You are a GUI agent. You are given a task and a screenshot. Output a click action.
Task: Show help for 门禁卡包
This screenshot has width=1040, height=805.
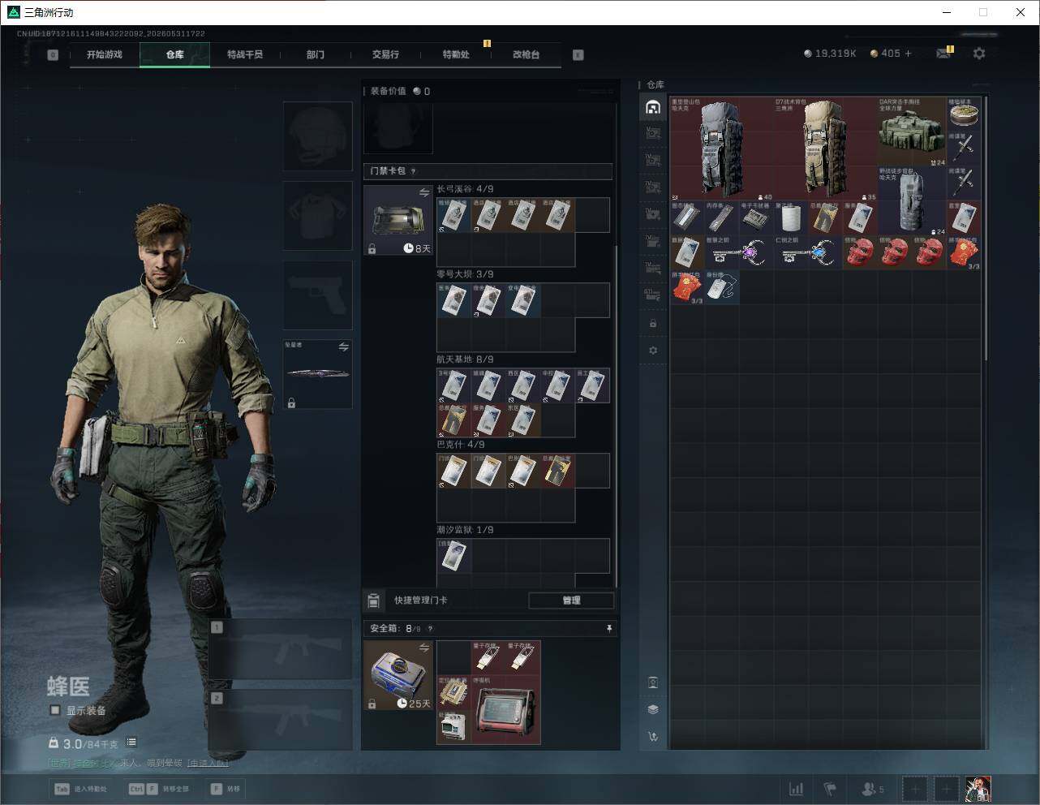click(414, 171)
